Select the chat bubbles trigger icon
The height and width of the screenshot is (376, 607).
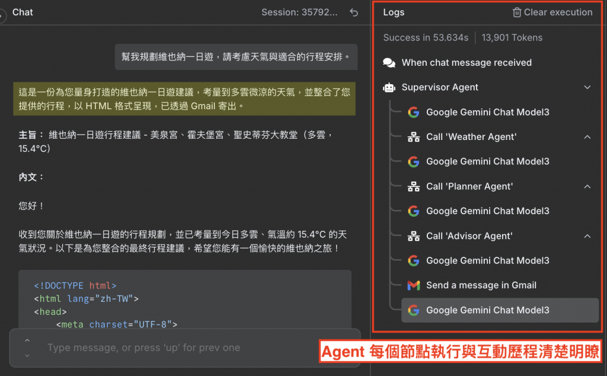(389, 63)
